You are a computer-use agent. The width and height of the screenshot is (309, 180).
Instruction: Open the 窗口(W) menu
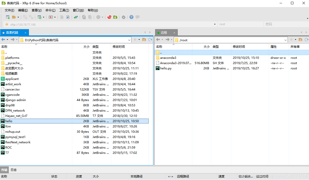point(78,10)
